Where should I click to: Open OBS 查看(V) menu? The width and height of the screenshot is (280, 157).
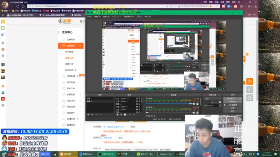pos(106,16)
